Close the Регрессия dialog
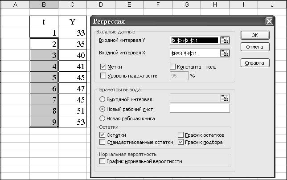The height and width of the screenshot is (180, 287). 269,21
